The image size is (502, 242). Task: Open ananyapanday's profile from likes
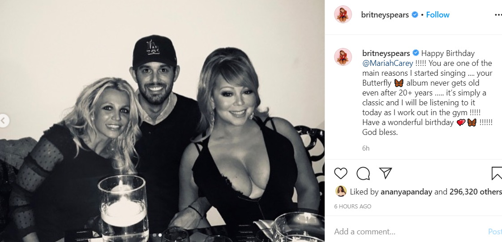click(x=407, y=192)
